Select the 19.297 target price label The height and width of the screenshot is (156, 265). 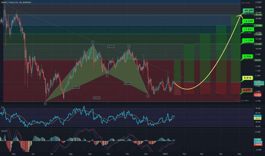tap(248, 10)
